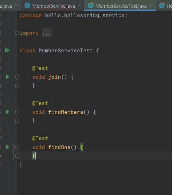Click the MemberService.java class file icon

pyautogui.click(x=27, y=5)
